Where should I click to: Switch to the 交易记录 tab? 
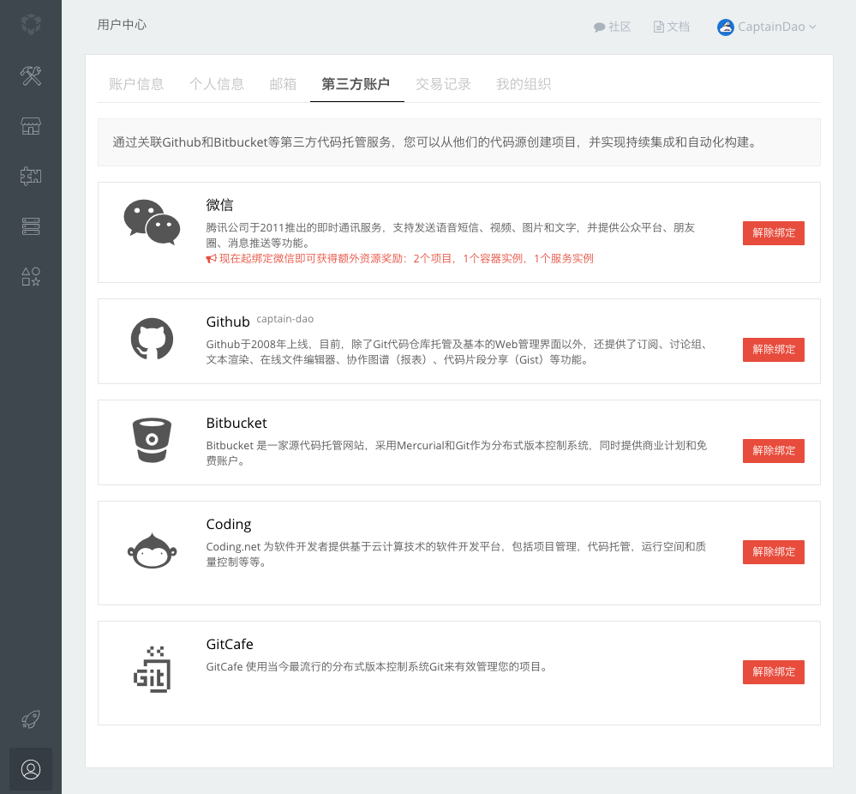443,84
